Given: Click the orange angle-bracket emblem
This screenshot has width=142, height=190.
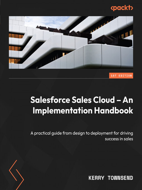Looking at the screenshot, I should click(x=16, y=175).
